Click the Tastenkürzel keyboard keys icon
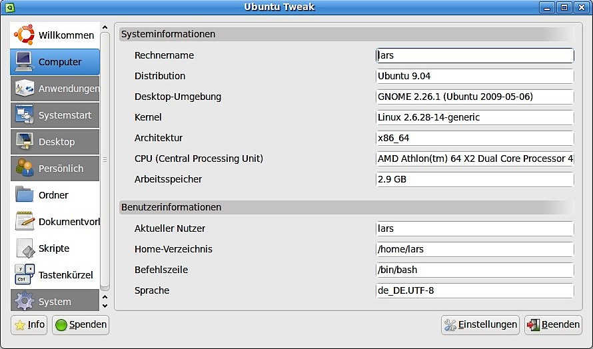Image resolution: width=593 pixels, height=349 pixels. (x=24, y=275)
